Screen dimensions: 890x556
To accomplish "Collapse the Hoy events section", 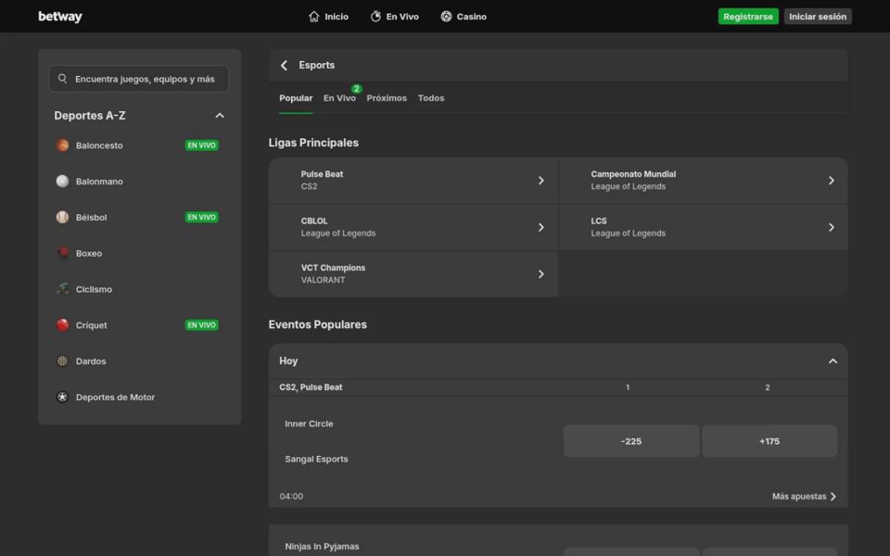I will [x=833, y=361].
